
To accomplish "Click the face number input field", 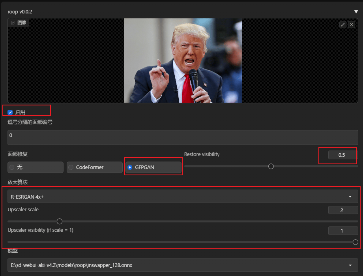I will pos(183,137).
